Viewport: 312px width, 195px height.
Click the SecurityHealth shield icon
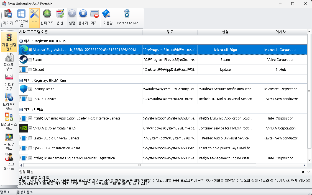click(24, 89)
